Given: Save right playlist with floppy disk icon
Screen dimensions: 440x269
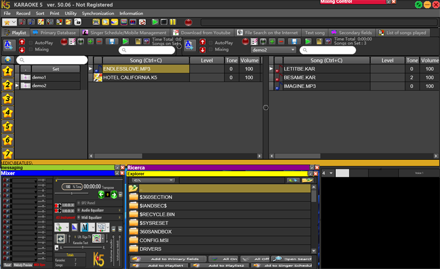Looking at the screenshot, I should 294,42.
